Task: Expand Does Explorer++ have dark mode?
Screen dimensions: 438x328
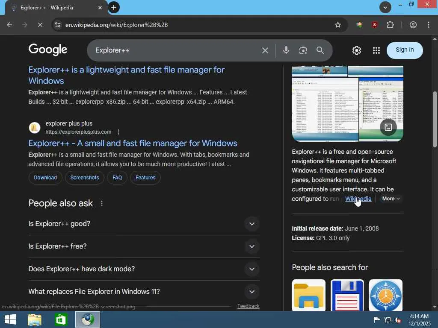Action: coord(144,269)
